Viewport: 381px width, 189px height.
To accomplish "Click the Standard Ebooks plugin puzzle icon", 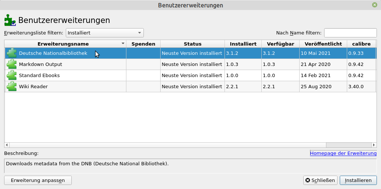I will pyautogui.click(x=12, y=75).
